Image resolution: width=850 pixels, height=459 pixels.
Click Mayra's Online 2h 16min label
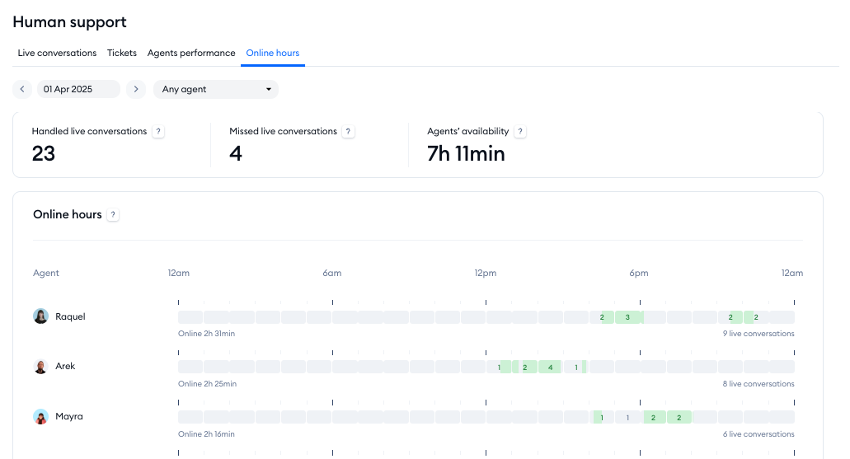tap(206, 434)
